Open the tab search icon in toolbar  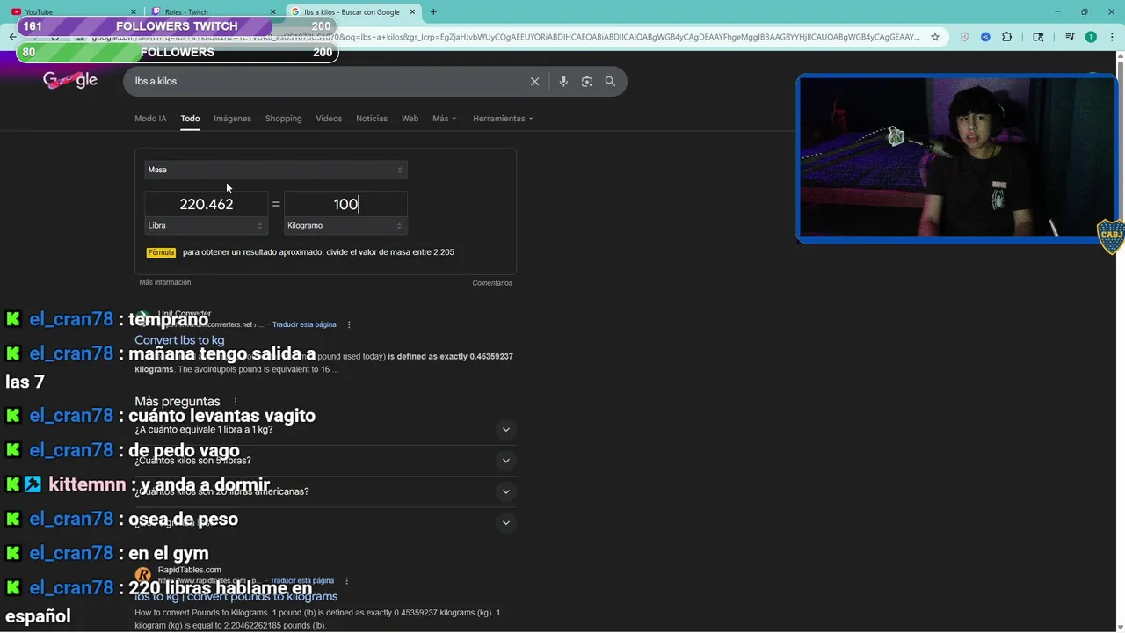coord(1038,37)
